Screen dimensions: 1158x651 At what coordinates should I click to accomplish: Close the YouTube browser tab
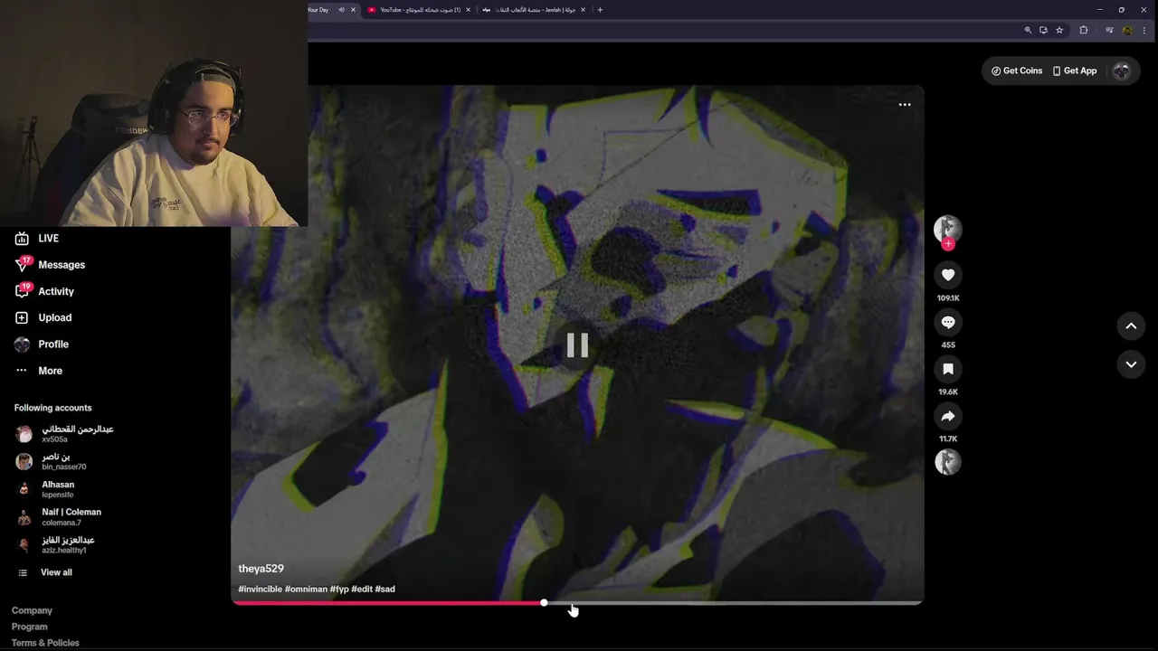click(x=468, y=10)
